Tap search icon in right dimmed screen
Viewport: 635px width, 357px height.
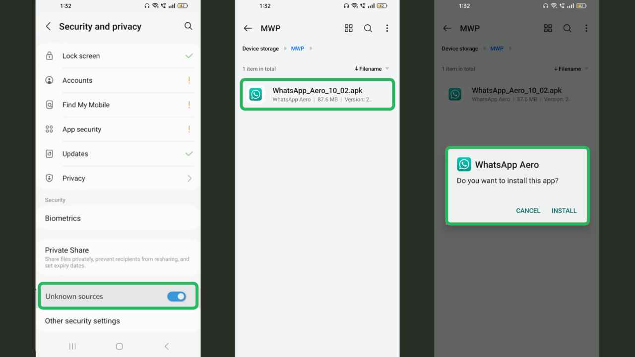pyautogui.click(x=567, y=28)
